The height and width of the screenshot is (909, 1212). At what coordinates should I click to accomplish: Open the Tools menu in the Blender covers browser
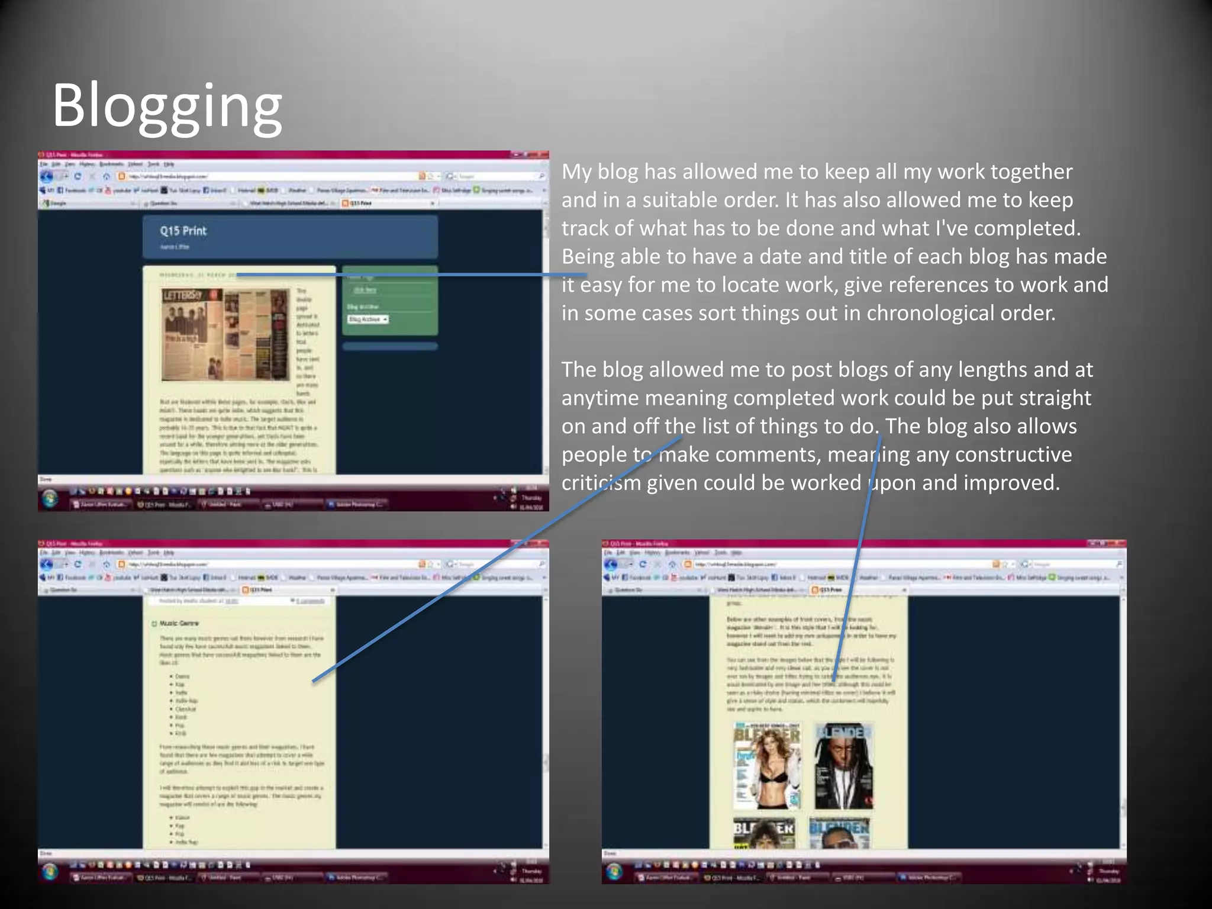click(720, 553)
